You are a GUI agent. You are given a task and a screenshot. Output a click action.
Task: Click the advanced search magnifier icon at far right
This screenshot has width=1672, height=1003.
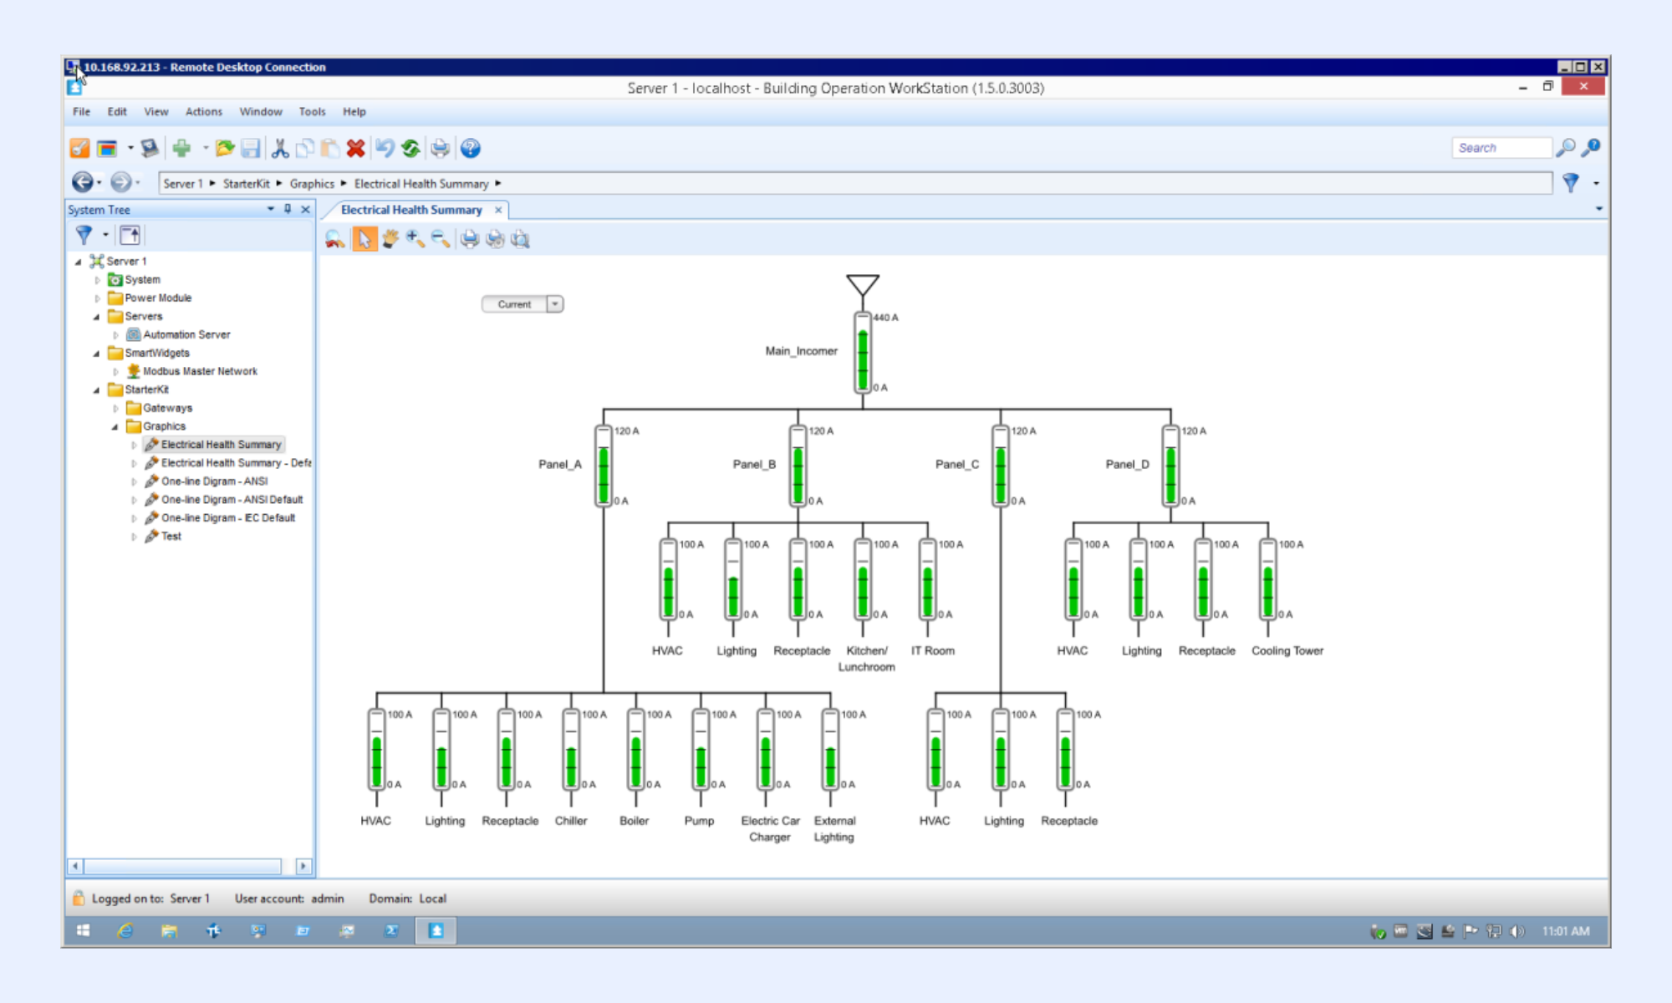(x=1592, y=148)
